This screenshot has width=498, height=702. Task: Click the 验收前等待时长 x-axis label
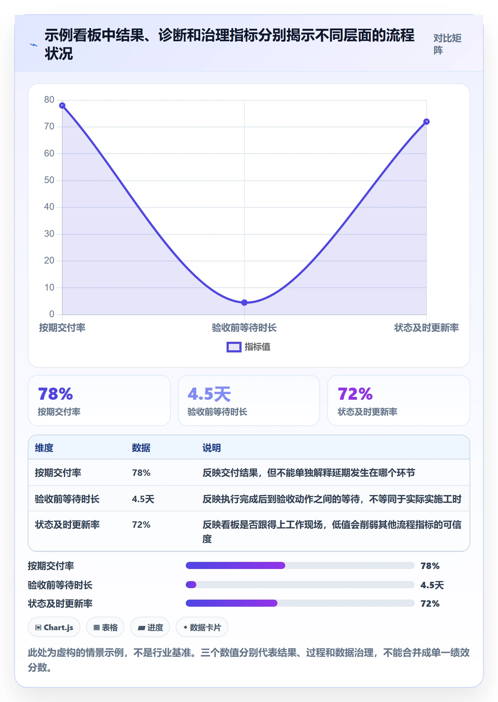click(244, 328)
